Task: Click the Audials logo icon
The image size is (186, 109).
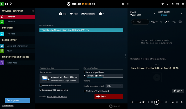Action: pyautogui.click(x=68, y=4)
